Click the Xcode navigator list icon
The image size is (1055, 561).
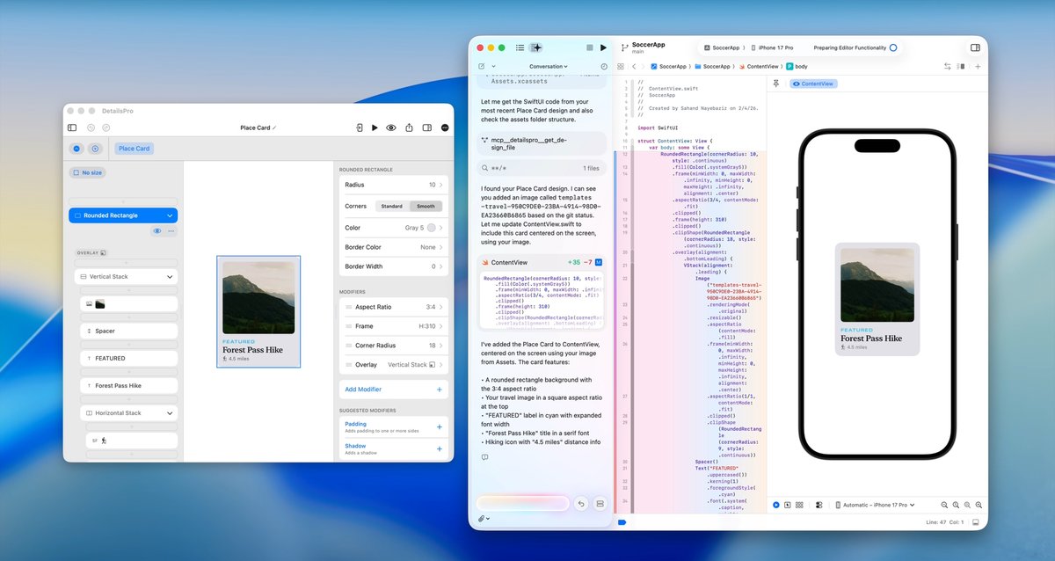[520, 47]
